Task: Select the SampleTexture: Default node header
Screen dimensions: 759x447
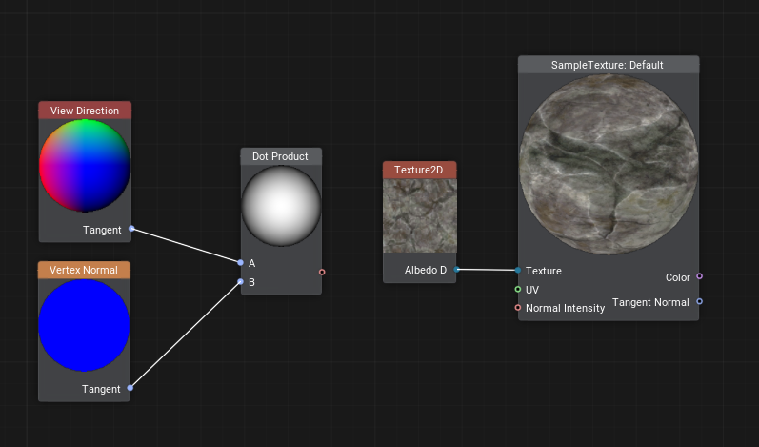Action: [609, 65]
